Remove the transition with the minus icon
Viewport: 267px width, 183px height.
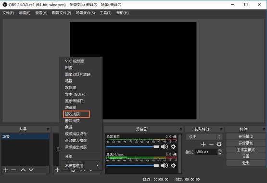pos(211,145)
